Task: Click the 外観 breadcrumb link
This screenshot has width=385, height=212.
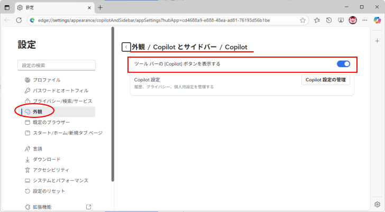Action: click(139, 47)
